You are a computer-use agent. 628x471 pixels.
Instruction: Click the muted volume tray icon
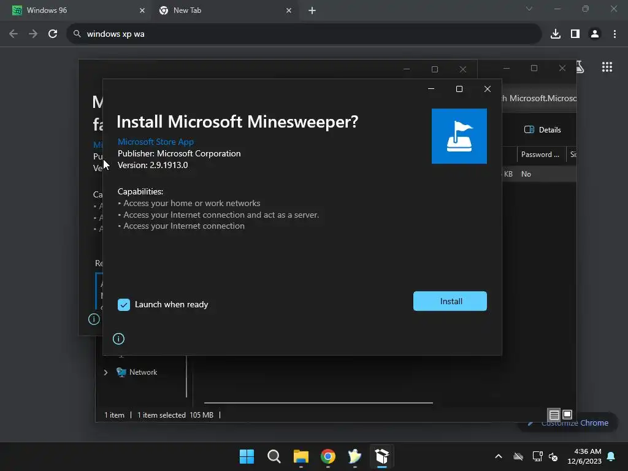click(x=554, y=456)
